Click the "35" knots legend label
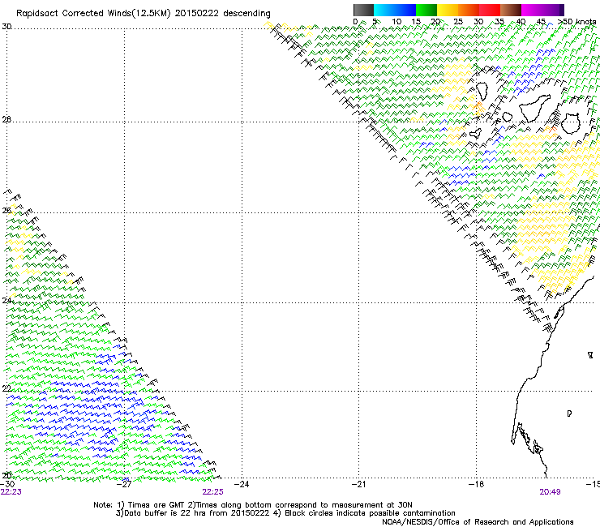Viewport: 600px width, 527px height. [499, 21]
